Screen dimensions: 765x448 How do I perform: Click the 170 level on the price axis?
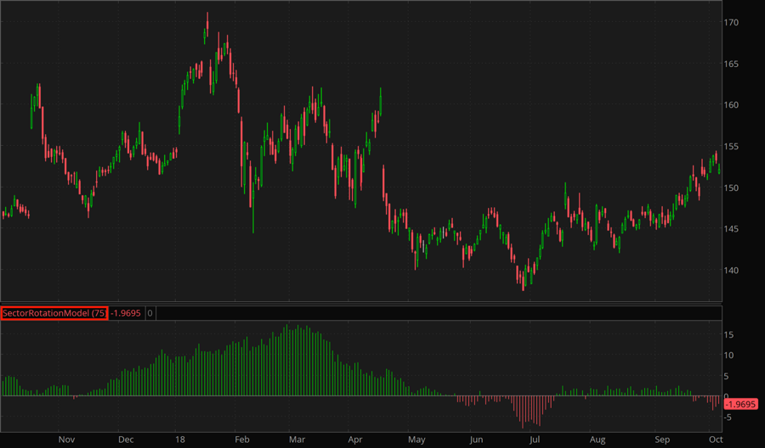point(732,22)
